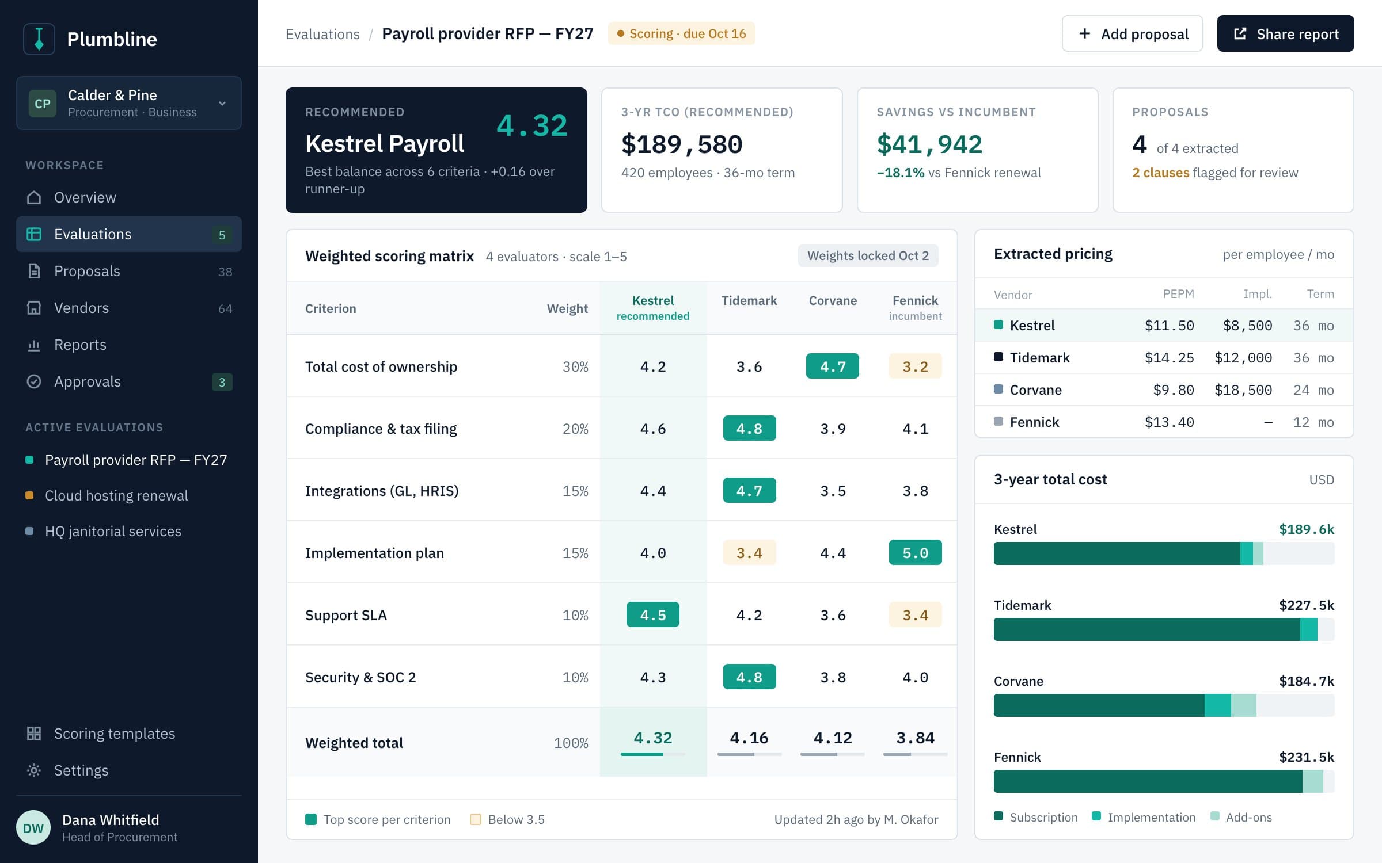
Task: Click the Kestrel recommended column header
Action: [x=653, y=308]
